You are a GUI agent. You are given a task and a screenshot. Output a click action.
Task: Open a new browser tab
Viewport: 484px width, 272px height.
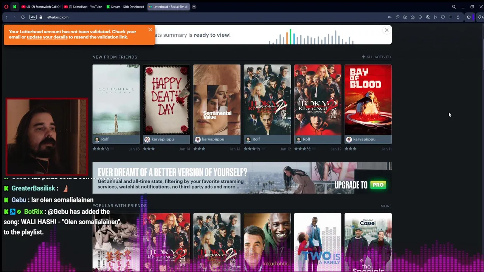[194, 6]
